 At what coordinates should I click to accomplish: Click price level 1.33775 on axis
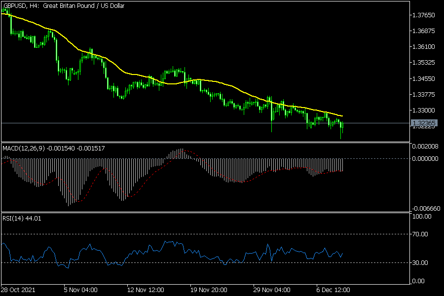click(424, 94)
